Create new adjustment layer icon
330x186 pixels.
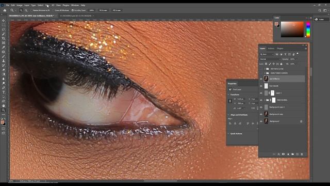288,154
